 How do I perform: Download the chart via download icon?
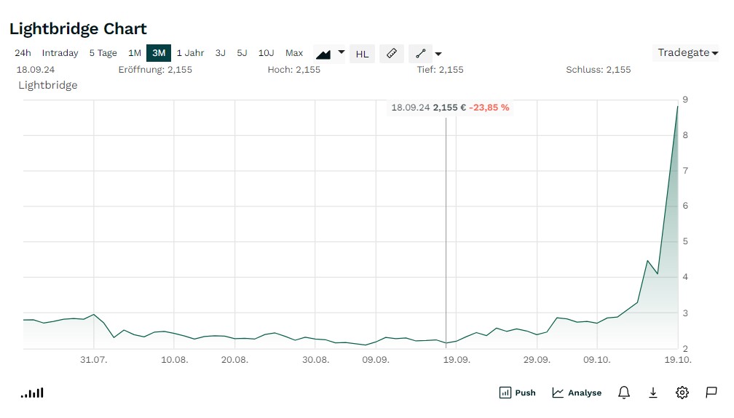[653, 393]
